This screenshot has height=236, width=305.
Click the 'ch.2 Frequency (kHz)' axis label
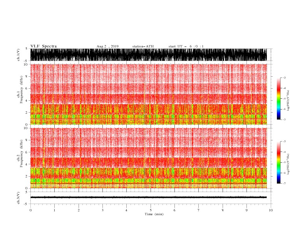[x=20, y=153]
